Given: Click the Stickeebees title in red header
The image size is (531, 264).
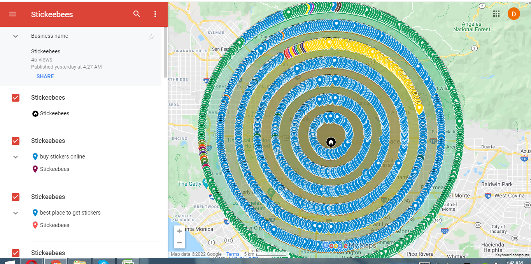Looking at the screenshot, I should [x=52, y=14].
